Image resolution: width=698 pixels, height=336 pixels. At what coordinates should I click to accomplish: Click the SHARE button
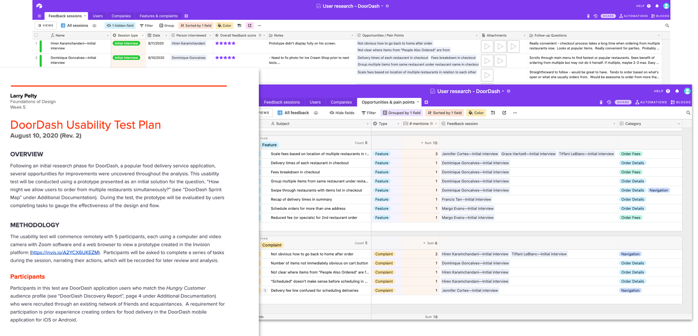(x=608, y=16)
